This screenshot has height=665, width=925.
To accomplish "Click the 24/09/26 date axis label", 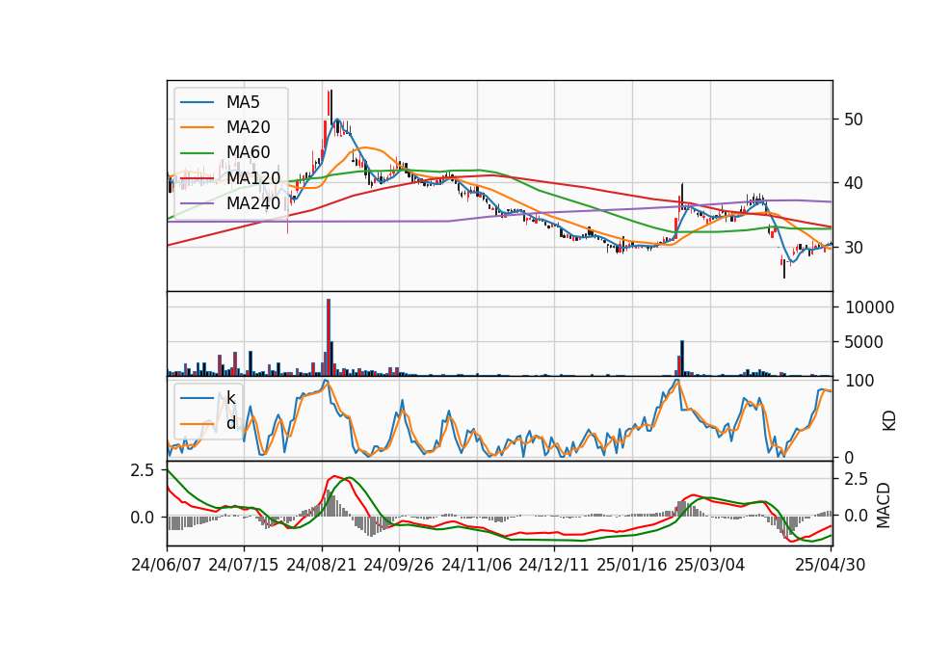I will tap(399, 565).
